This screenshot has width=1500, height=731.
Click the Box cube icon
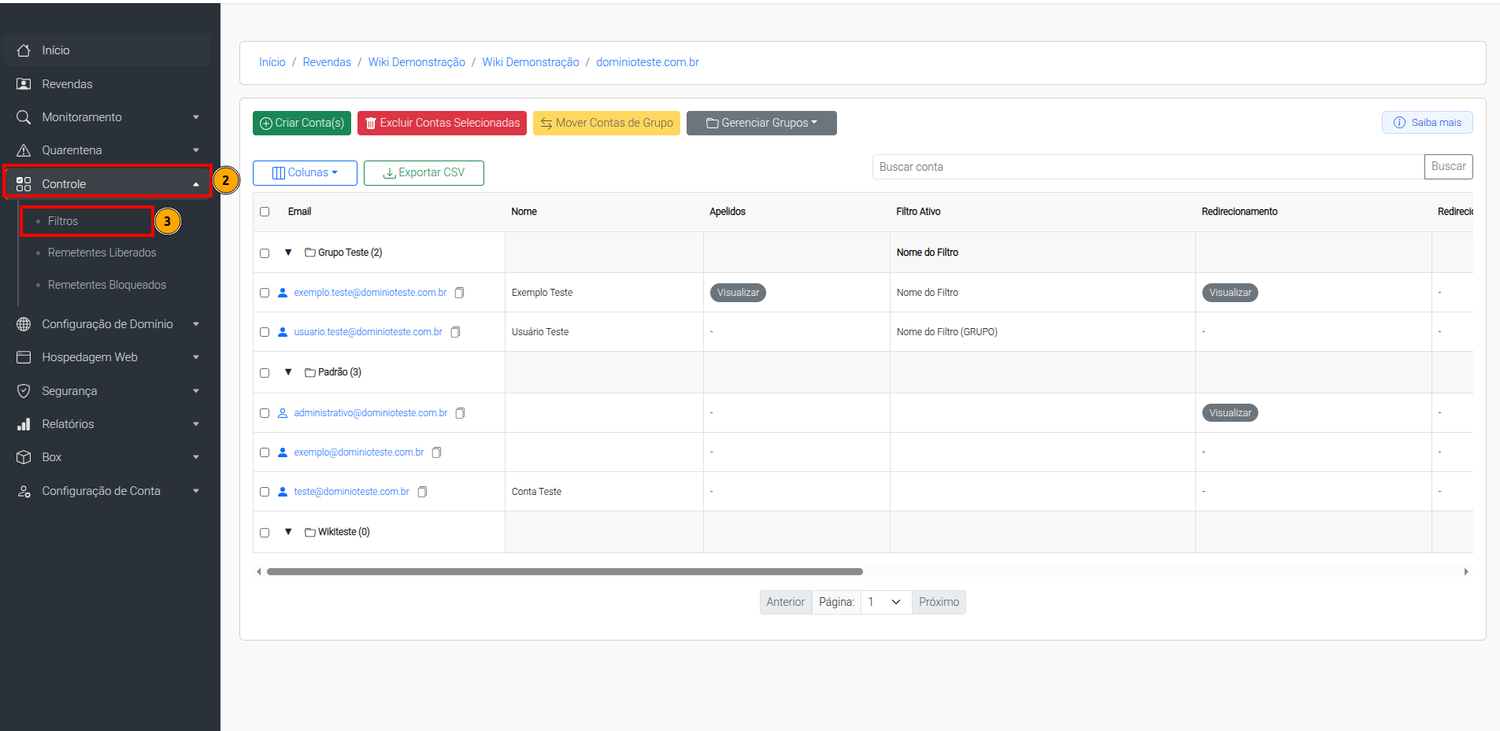(x=24, y=457)
